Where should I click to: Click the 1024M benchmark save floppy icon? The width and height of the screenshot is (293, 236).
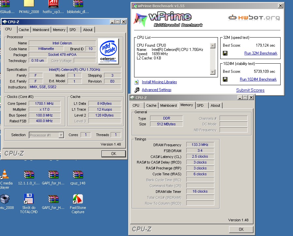tap(225, 79)
